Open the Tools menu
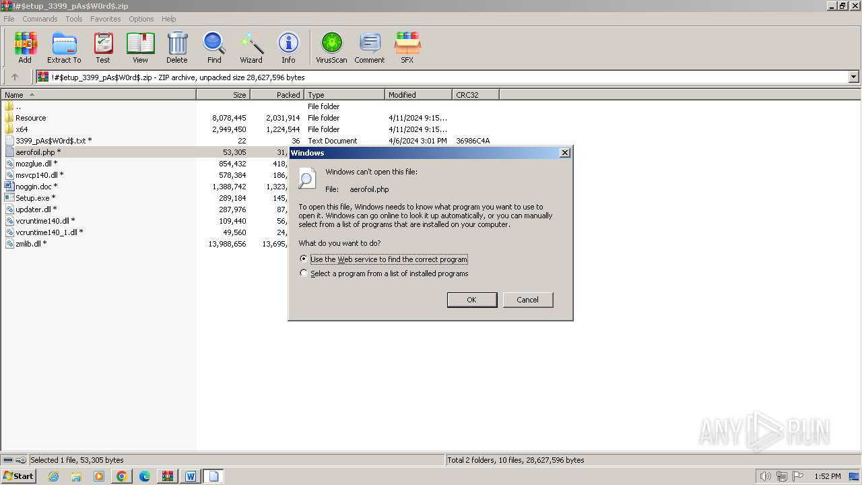This screenshot has height=485, width=862. [x=74, y=19]
